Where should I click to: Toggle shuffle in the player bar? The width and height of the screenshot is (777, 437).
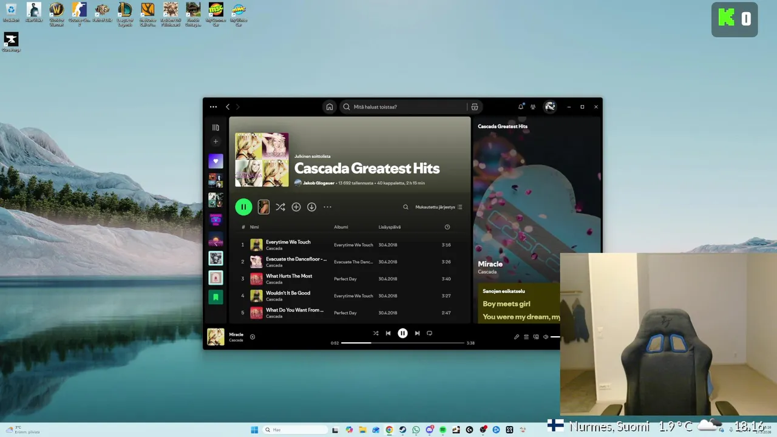[x=376, y=333]
